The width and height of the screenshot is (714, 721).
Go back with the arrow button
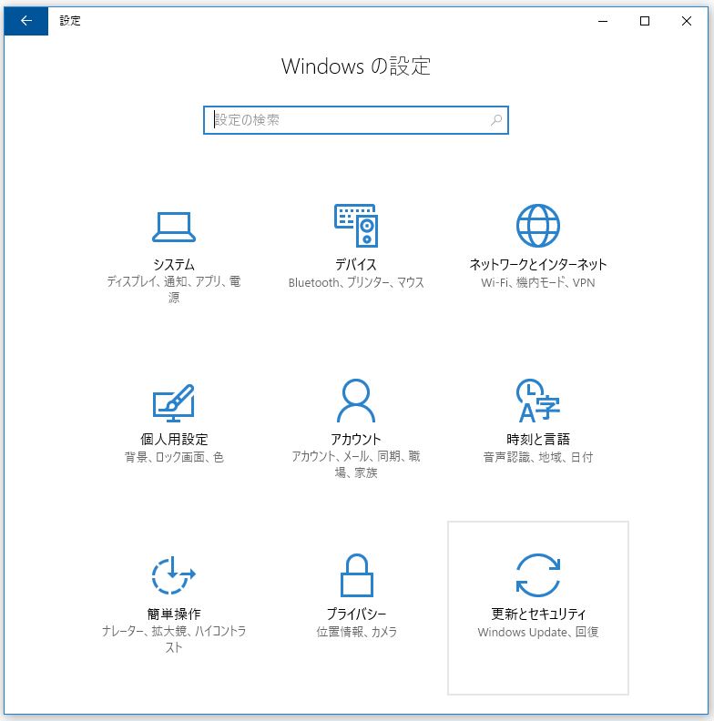coord(26,21)
